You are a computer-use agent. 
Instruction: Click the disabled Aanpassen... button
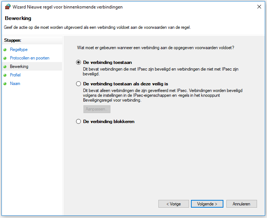(97, 109)
